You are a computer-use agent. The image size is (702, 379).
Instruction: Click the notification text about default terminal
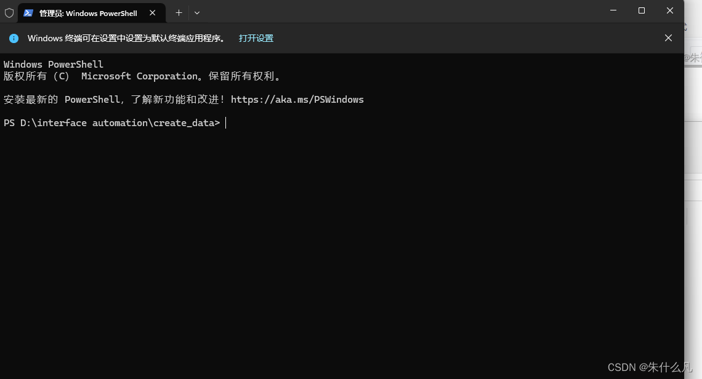click(x=127, y=39)
